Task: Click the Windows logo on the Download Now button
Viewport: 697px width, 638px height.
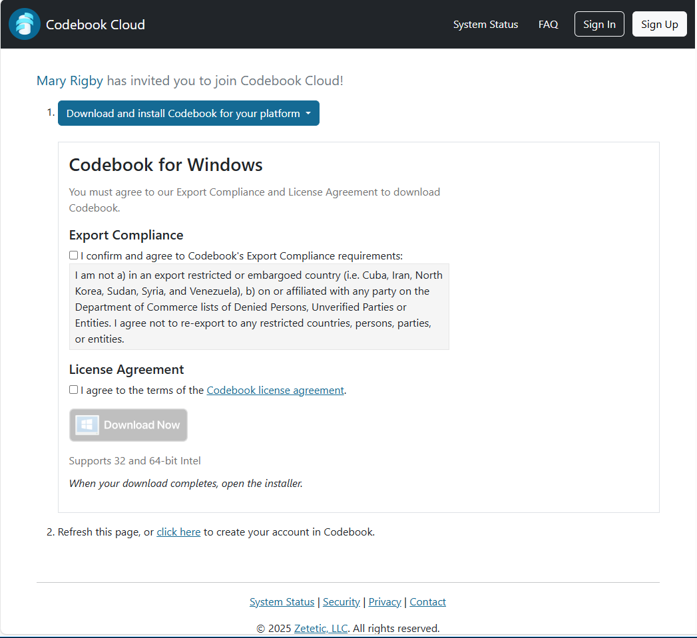Action: pyautogui.click(x=86, y=424)
